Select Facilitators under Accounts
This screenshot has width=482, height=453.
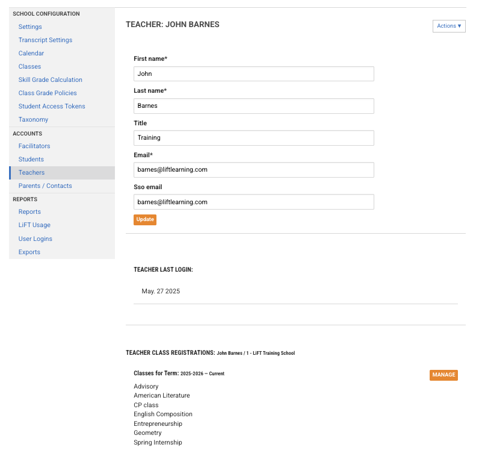34,146
